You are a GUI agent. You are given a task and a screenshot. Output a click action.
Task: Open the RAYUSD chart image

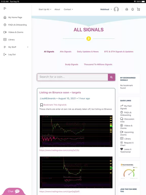point(76,131)
